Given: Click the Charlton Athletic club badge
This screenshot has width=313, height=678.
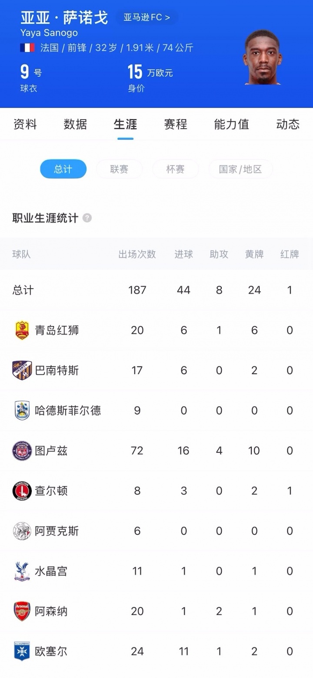Looking at the screenshot, I should 22,491.
